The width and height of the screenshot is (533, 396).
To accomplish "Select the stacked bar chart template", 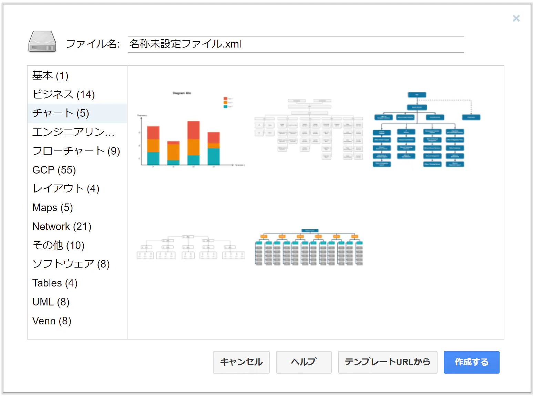I will click(191, 129).
